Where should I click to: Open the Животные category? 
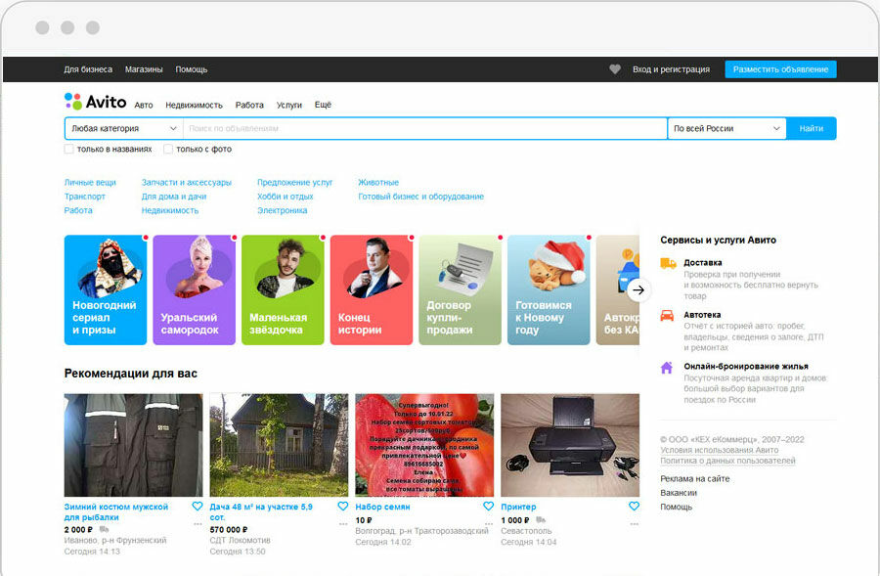[378, 183]
